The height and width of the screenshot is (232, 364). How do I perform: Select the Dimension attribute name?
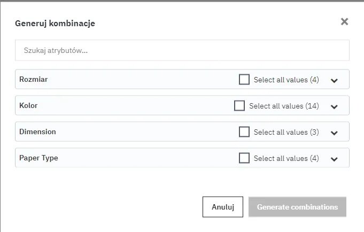[x=37, y=132]
